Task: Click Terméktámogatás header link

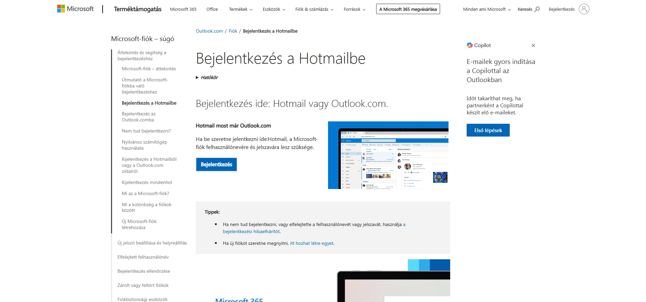Action: pos(138,9)
